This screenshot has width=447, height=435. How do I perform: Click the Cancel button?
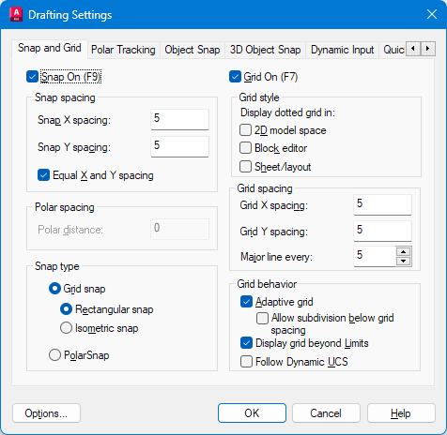(x=326, y=413)
